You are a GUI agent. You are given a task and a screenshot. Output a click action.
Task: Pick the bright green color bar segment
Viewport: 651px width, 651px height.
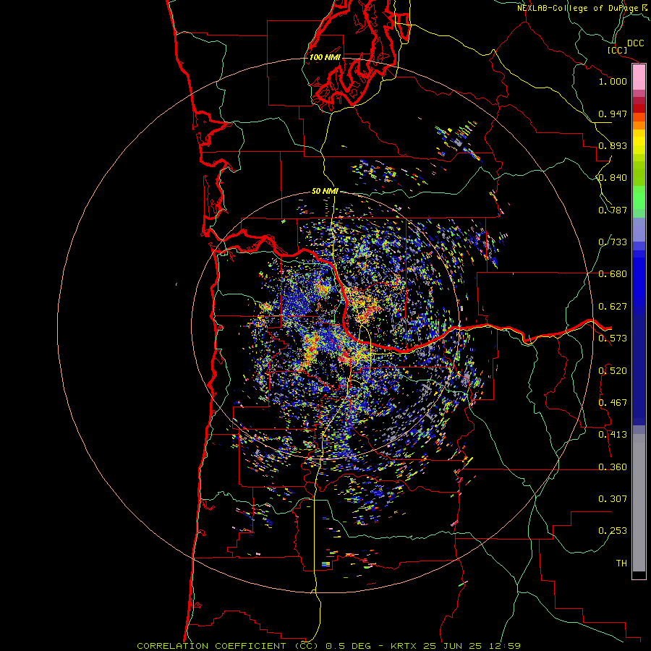tap(639, 197)
